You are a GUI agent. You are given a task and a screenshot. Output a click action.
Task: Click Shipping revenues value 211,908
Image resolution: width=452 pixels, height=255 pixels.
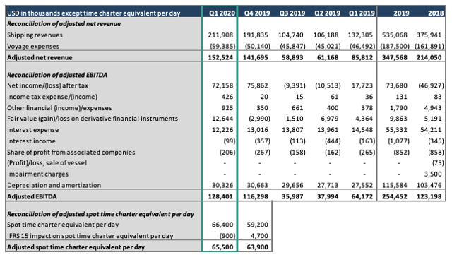(x=220, y=35)
